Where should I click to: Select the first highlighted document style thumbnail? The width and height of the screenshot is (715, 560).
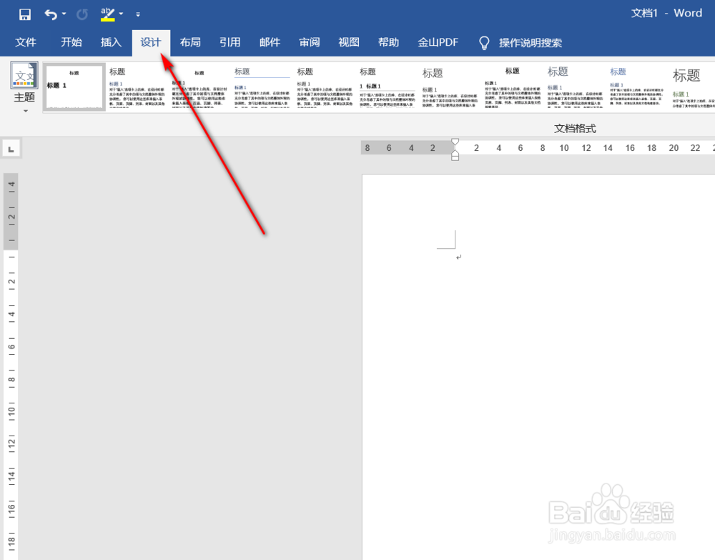[74, 87]
